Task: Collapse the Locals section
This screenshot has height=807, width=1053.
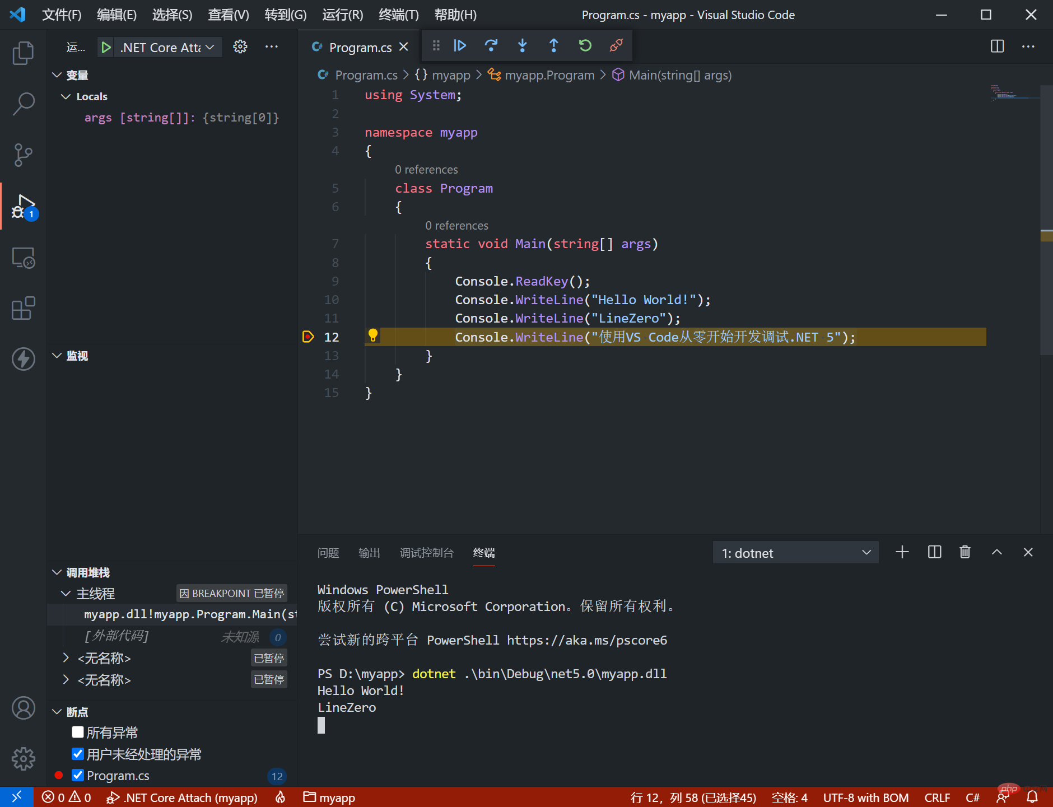Action: [66, 96]
